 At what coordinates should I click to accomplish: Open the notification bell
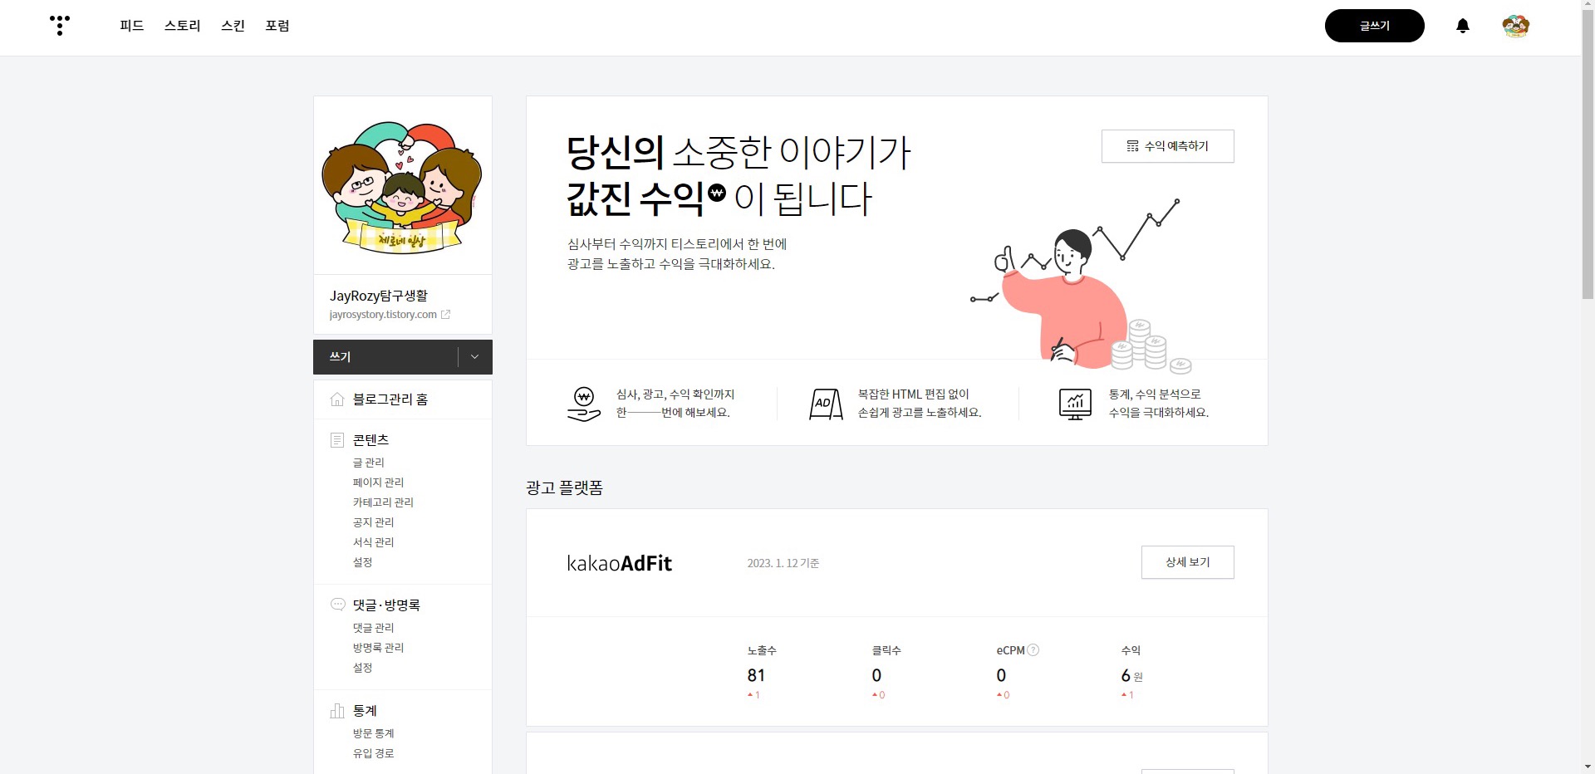pos(1463,26)
